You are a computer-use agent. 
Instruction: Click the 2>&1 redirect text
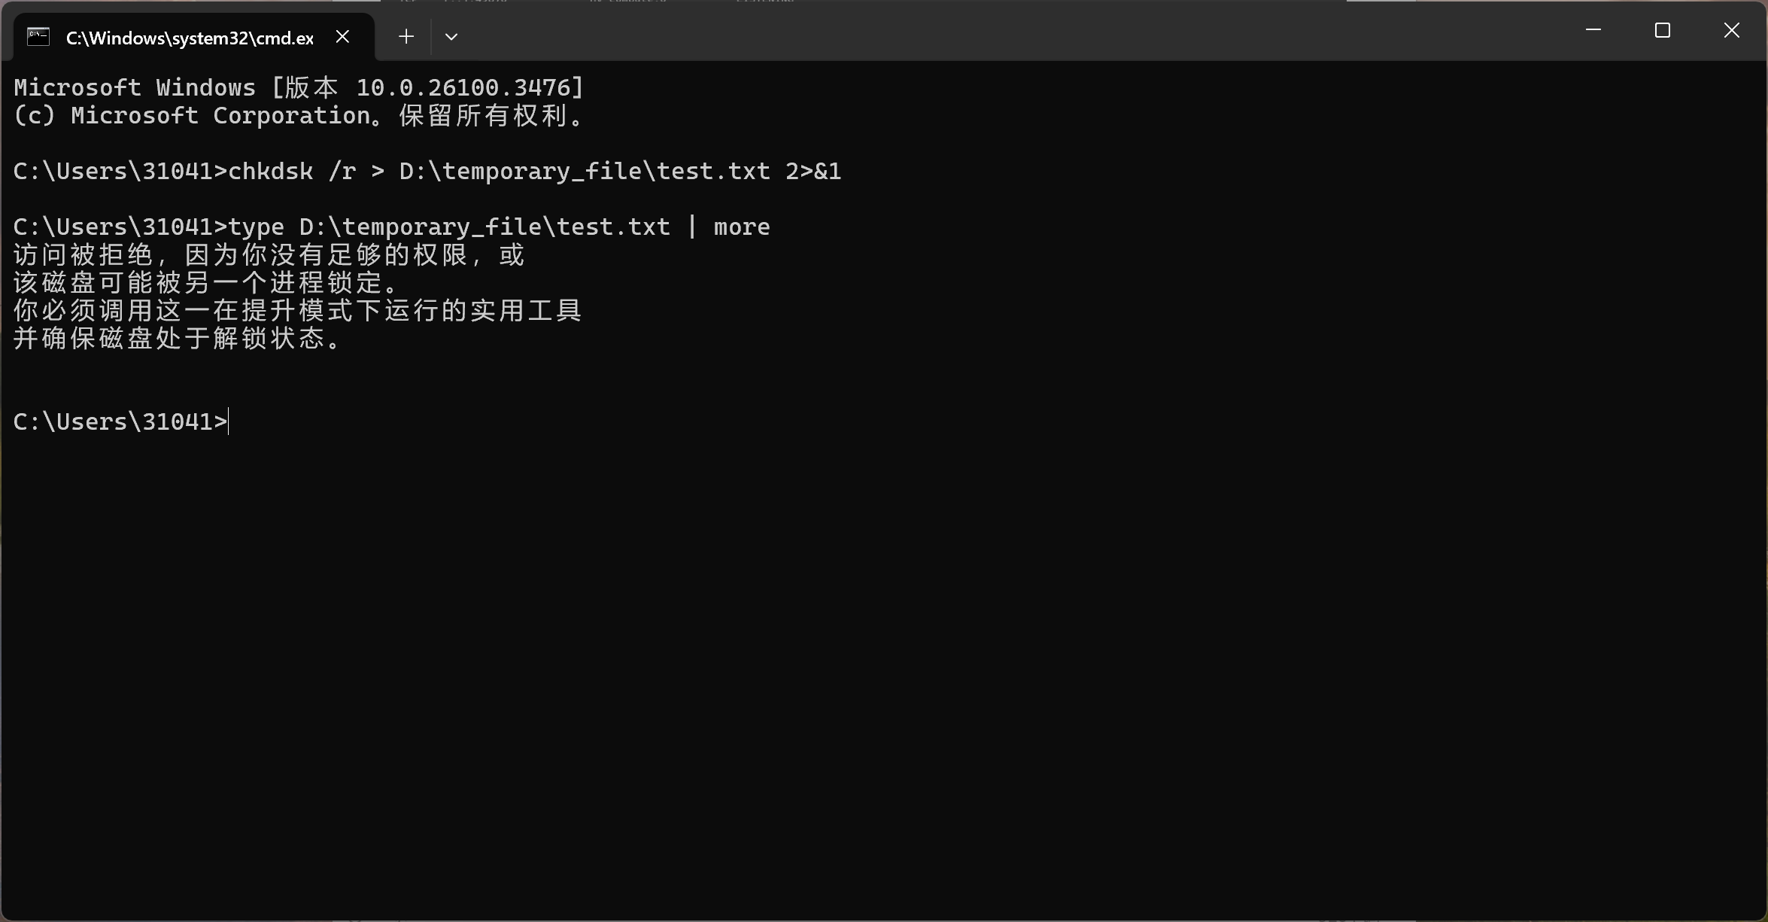click(x=813, y=172)
